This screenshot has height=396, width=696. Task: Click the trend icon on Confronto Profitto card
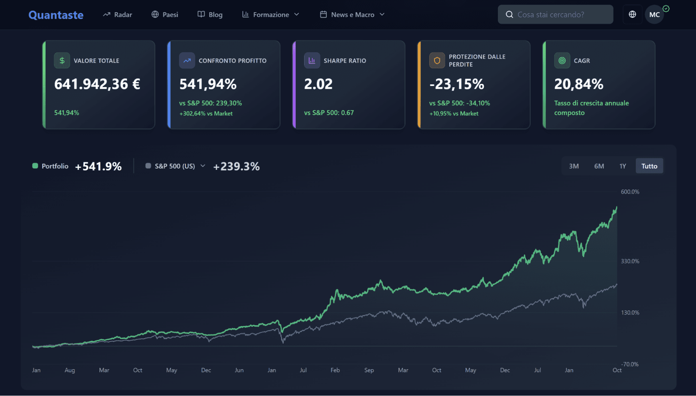[x=187, y=60]
